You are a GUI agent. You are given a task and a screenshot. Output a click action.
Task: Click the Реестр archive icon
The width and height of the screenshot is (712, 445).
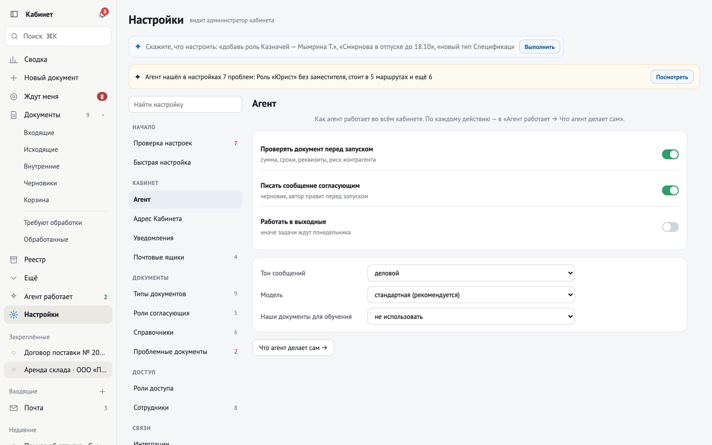(13, 259)
